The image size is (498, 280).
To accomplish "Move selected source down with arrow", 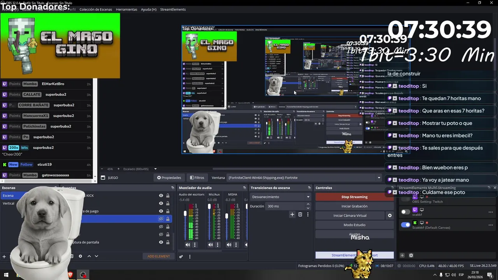I will pos(96,256).
